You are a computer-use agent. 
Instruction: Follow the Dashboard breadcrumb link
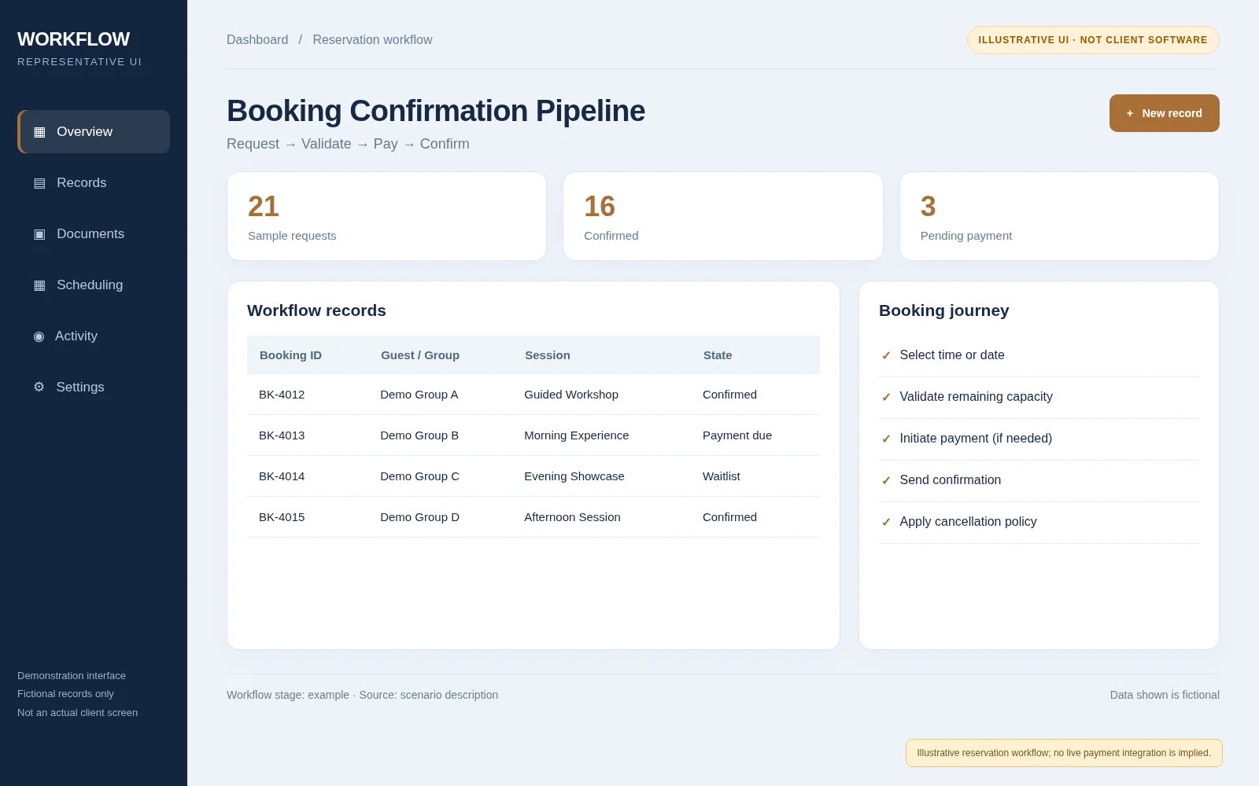point(257,39)
